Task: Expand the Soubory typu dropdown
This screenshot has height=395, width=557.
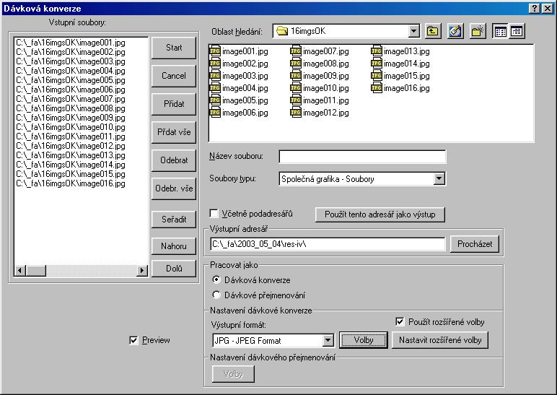Action: [439, 178]
